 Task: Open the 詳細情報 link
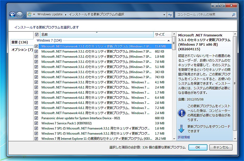pos(184,137)
